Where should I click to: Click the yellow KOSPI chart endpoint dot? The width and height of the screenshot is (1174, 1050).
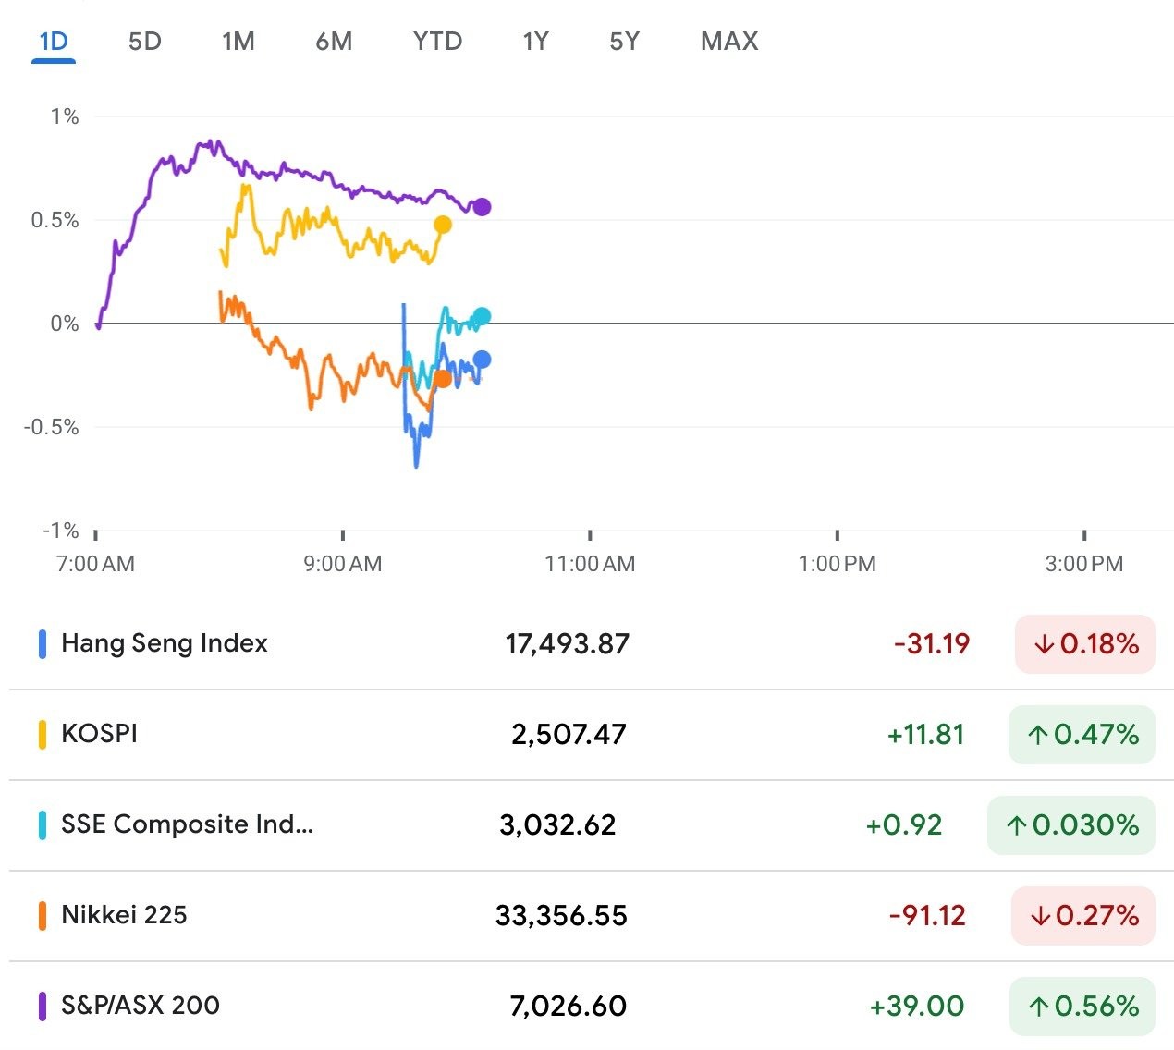point(443,225)
